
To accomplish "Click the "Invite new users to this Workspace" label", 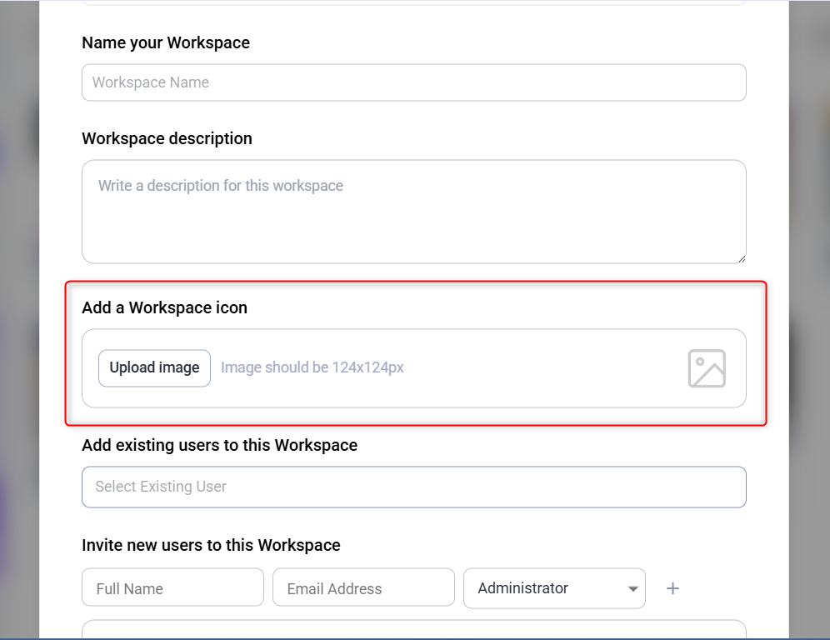I will pos(211,545).
